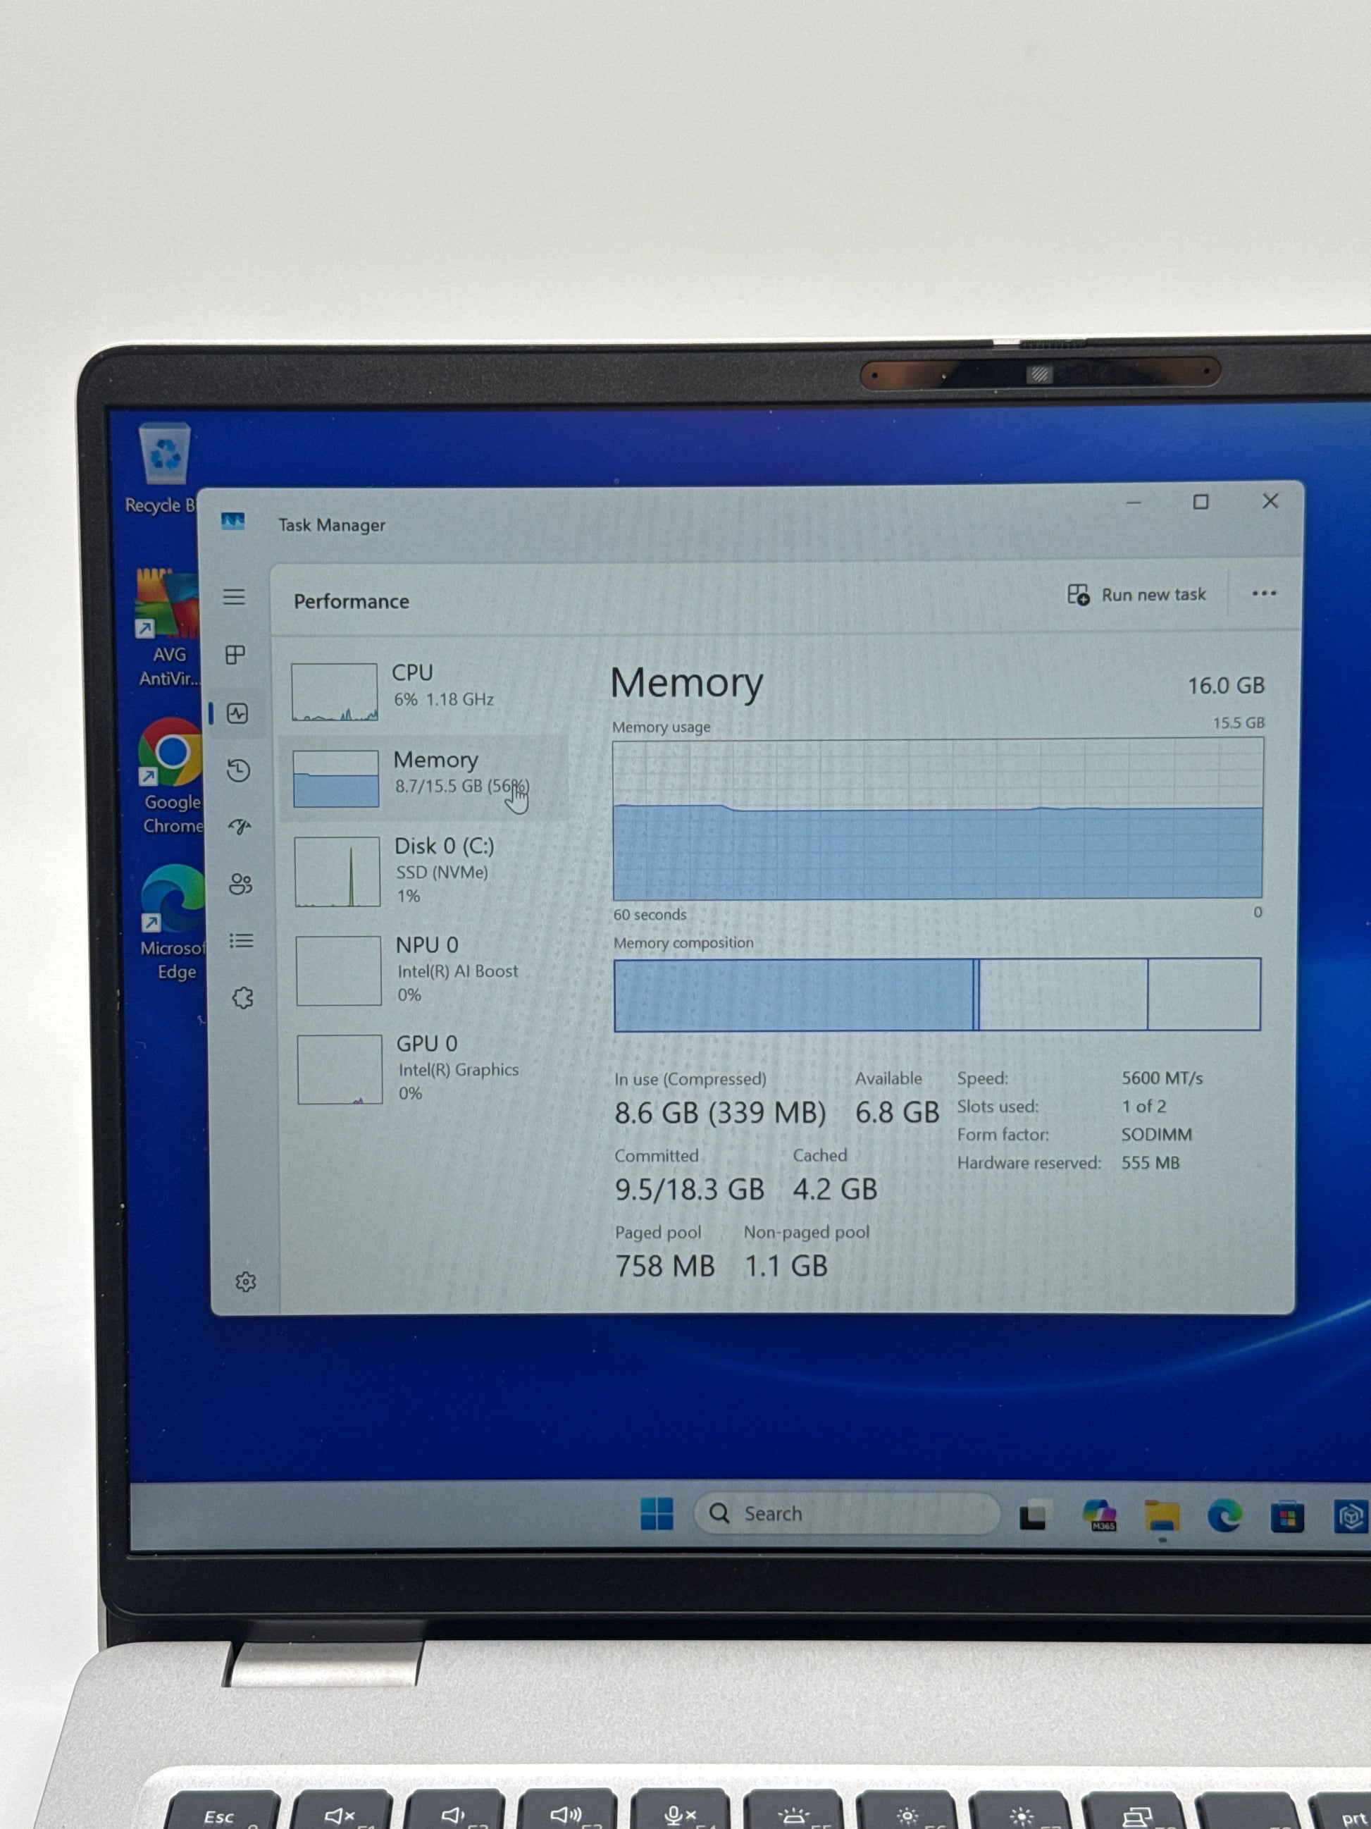Open Task Manager settings gear
Image resolution: width=1371 pixels, height=1829 pixels.
245,1281
